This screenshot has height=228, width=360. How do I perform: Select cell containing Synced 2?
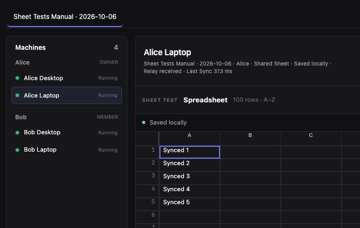[190, 165]
